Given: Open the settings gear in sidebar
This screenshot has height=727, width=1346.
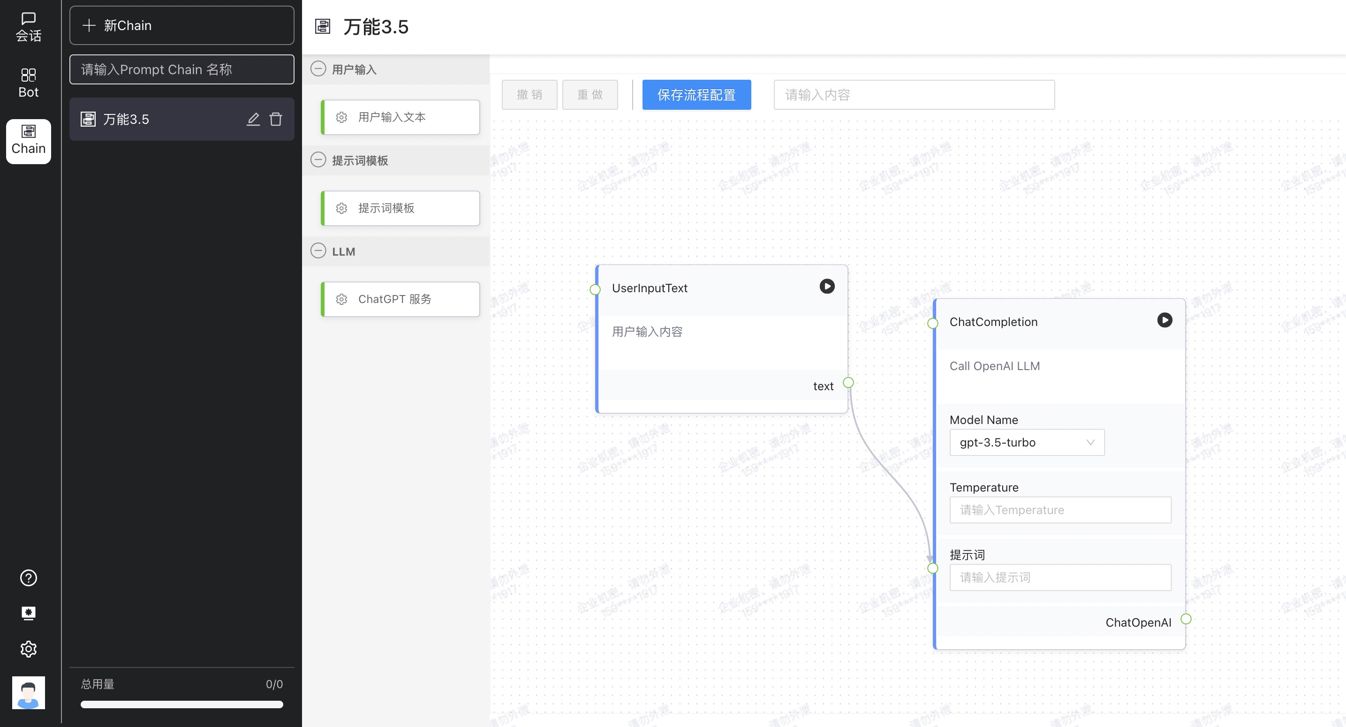Looking at the screenshot, I should pos(28,649).
